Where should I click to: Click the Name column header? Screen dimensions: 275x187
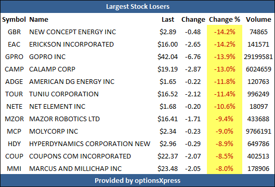[x=38, y=19]
